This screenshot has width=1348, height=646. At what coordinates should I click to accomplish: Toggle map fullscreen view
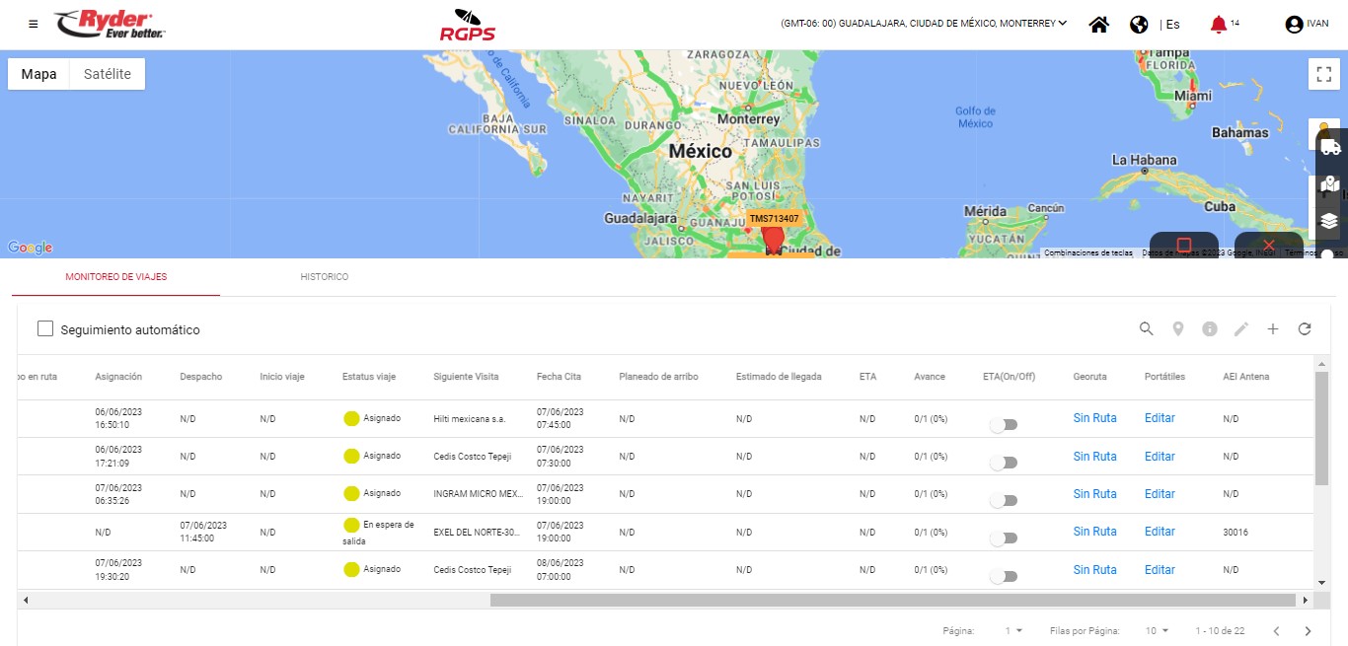pos(1324,74)
